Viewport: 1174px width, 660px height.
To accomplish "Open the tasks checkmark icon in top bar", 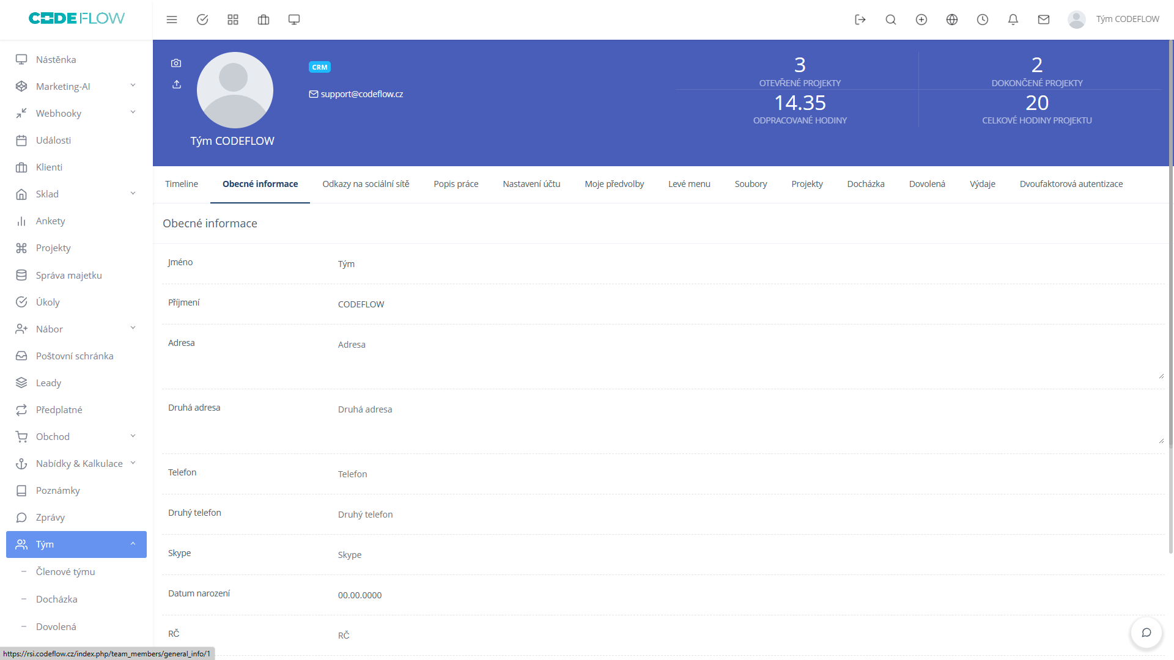I will 202,20.
